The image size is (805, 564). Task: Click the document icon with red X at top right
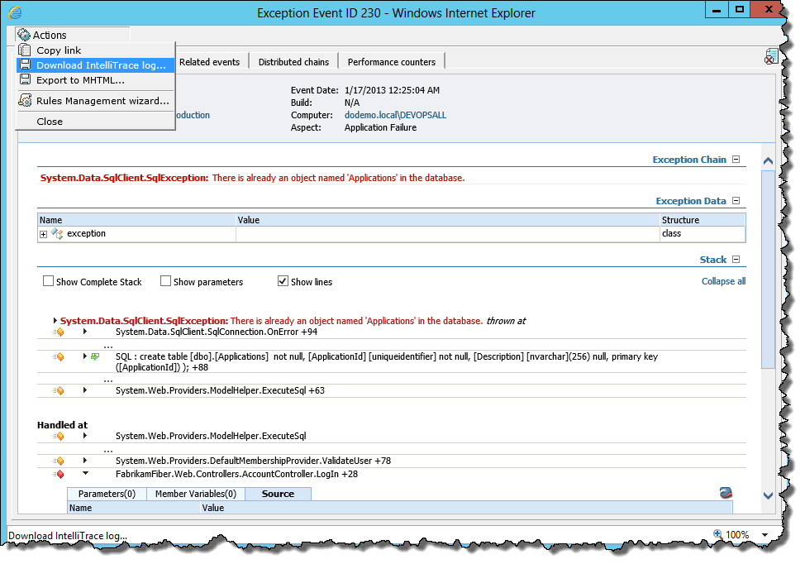pyautogui.click(x=769, y=56)
